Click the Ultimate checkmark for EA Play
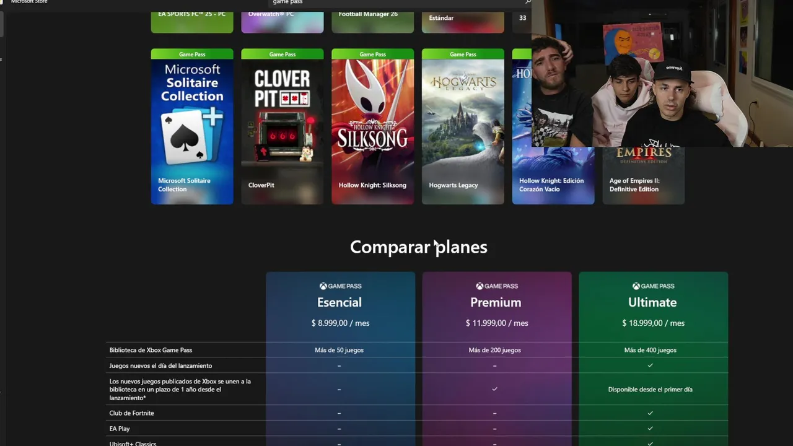 point(650,428)
